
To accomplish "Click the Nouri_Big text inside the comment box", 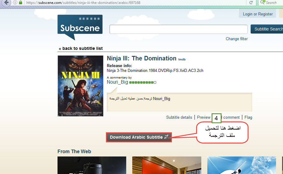I will coord(162,99).
